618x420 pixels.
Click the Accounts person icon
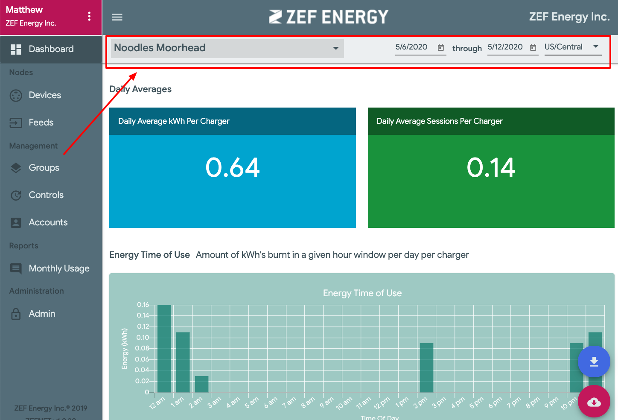point(16,222)
